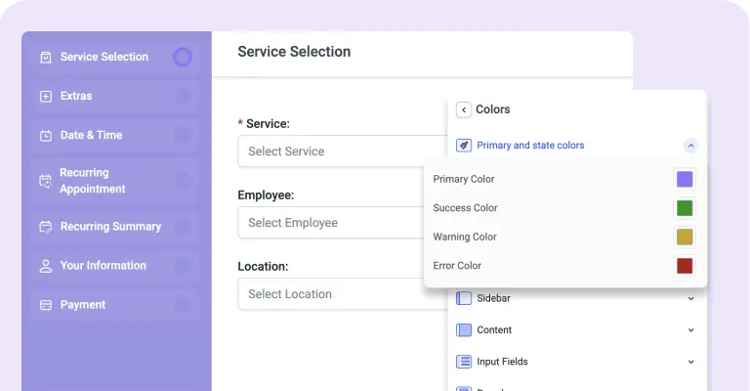Viewport: 750px width, 391px height.
Task: Open the Error Color red swatch
Action: pos(685,266)
